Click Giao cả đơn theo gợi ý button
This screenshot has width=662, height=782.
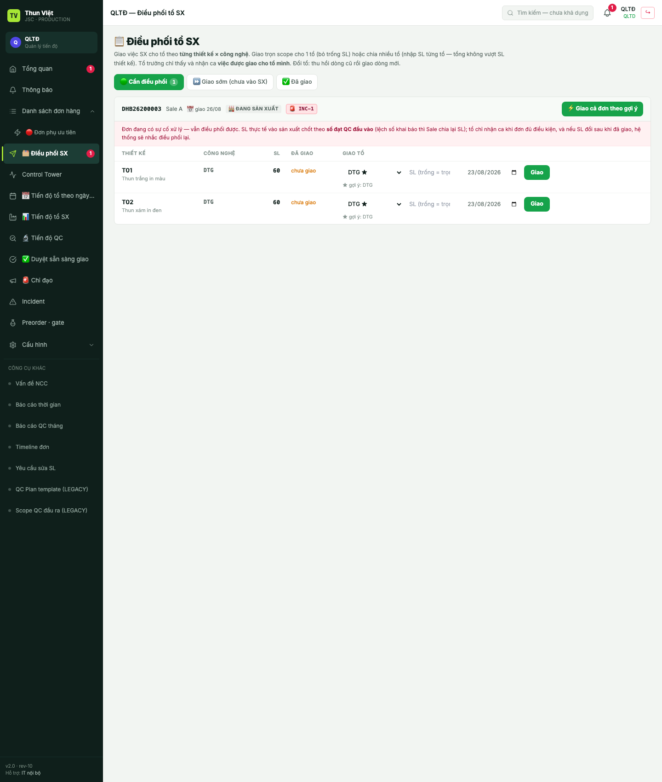602,109
